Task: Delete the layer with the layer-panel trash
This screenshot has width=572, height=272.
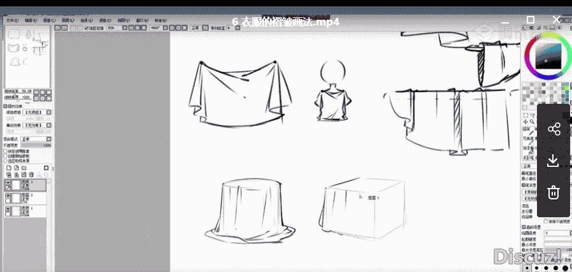Action: 31,175
